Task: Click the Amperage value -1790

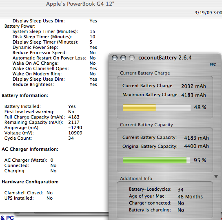Action: click(75, 128)
